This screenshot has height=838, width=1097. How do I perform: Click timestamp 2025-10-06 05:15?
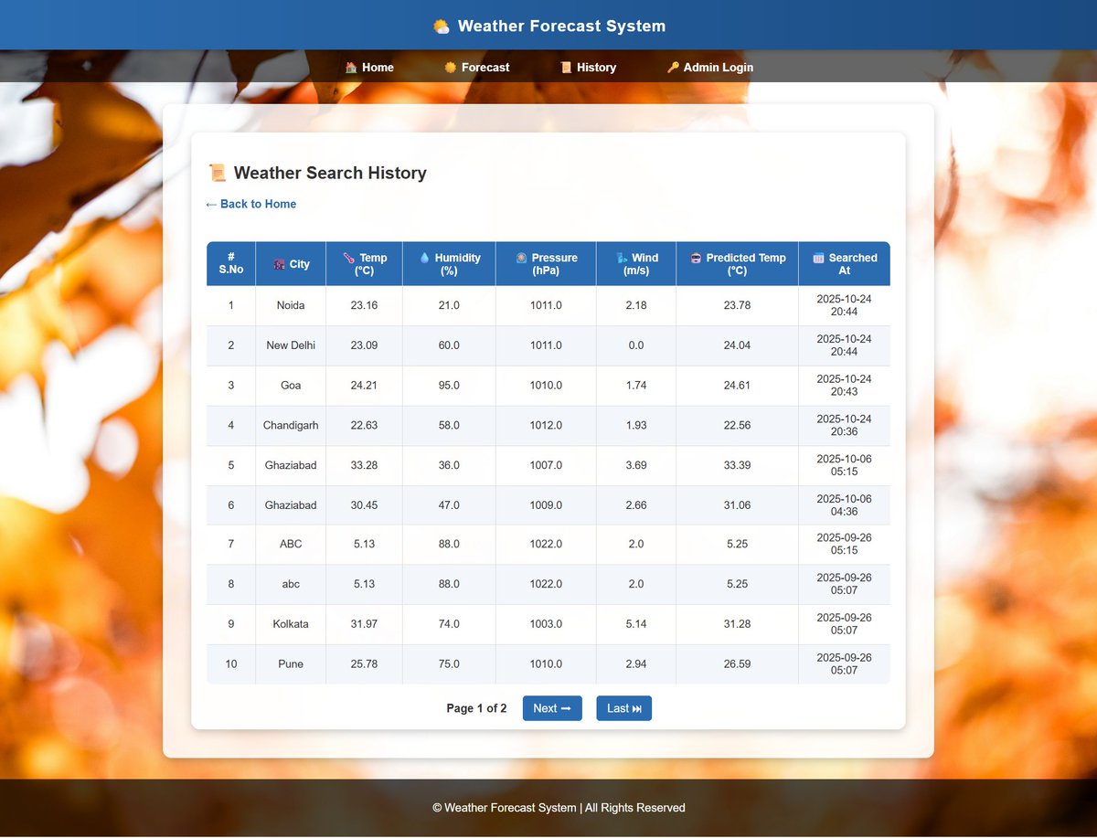(x=844, y=465)
